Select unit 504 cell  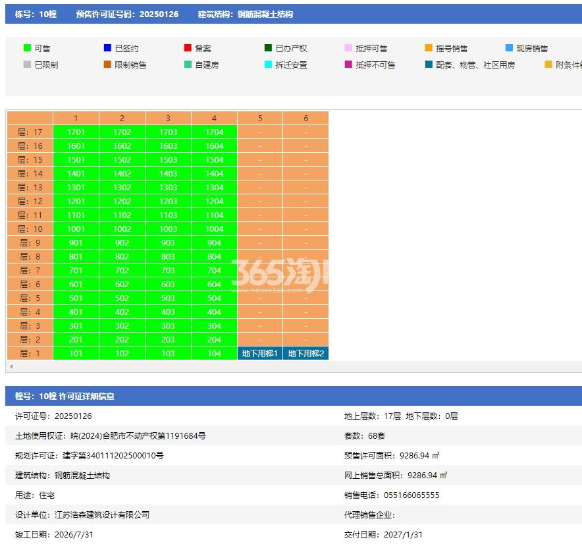coord(214,298)
